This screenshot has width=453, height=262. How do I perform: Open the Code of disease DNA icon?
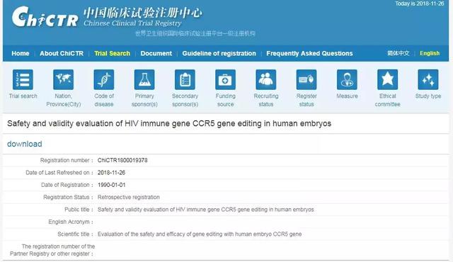104,79
